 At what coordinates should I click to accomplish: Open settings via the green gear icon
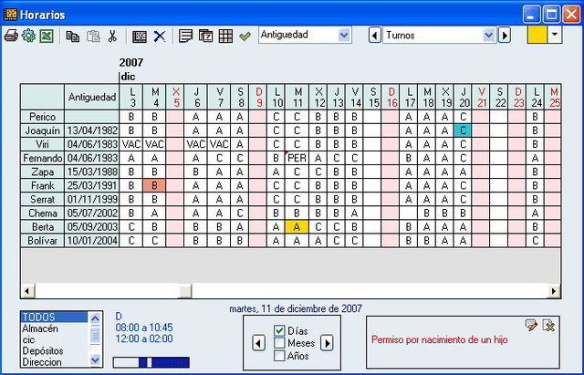click(28, 36)
